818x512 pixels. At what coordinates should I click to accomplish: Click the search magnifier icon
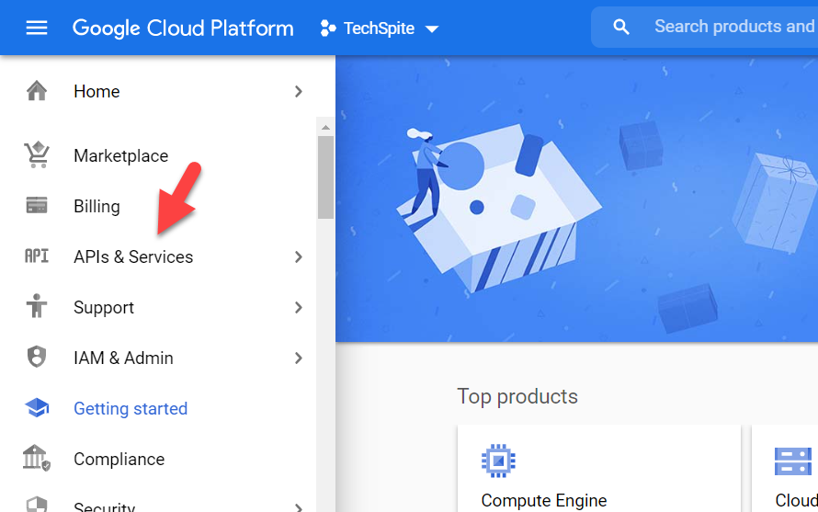[622, 28]
